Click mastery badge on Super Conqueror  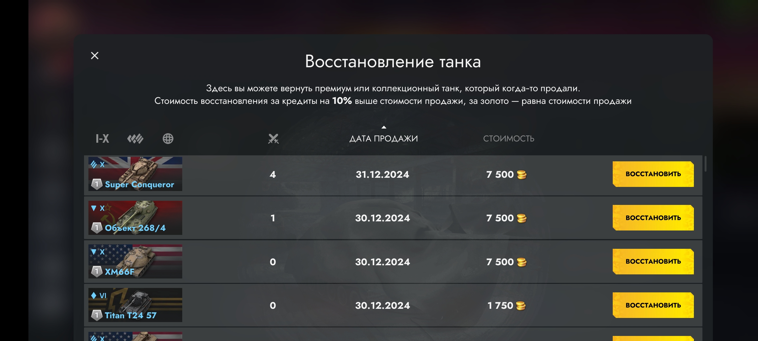point(97,184)
